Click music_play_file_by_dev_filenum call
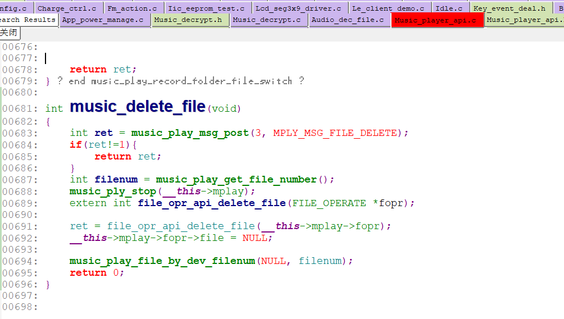 pyautogui.click(x=162, y=261)
